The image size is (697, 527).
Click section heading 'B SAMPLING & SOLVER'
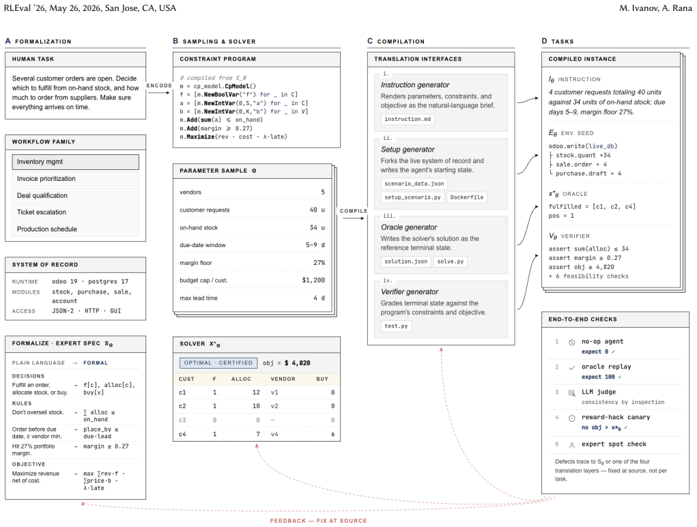[x=214, y=42]
